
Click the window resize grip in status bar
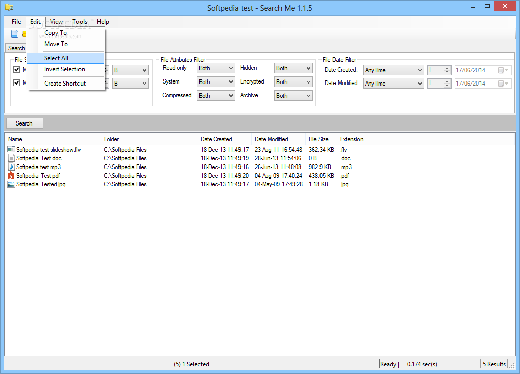click(x=512, y=365)
